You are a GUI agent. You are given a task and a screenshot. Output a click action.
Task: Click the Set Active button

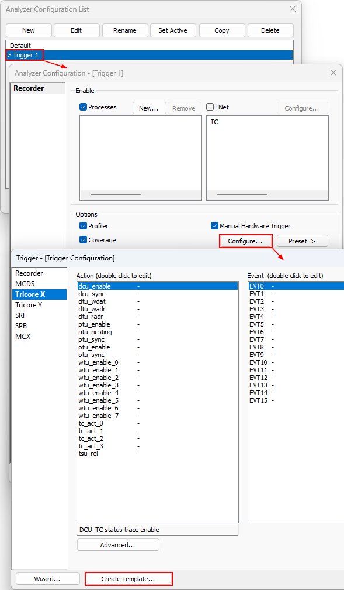(173, 30)
